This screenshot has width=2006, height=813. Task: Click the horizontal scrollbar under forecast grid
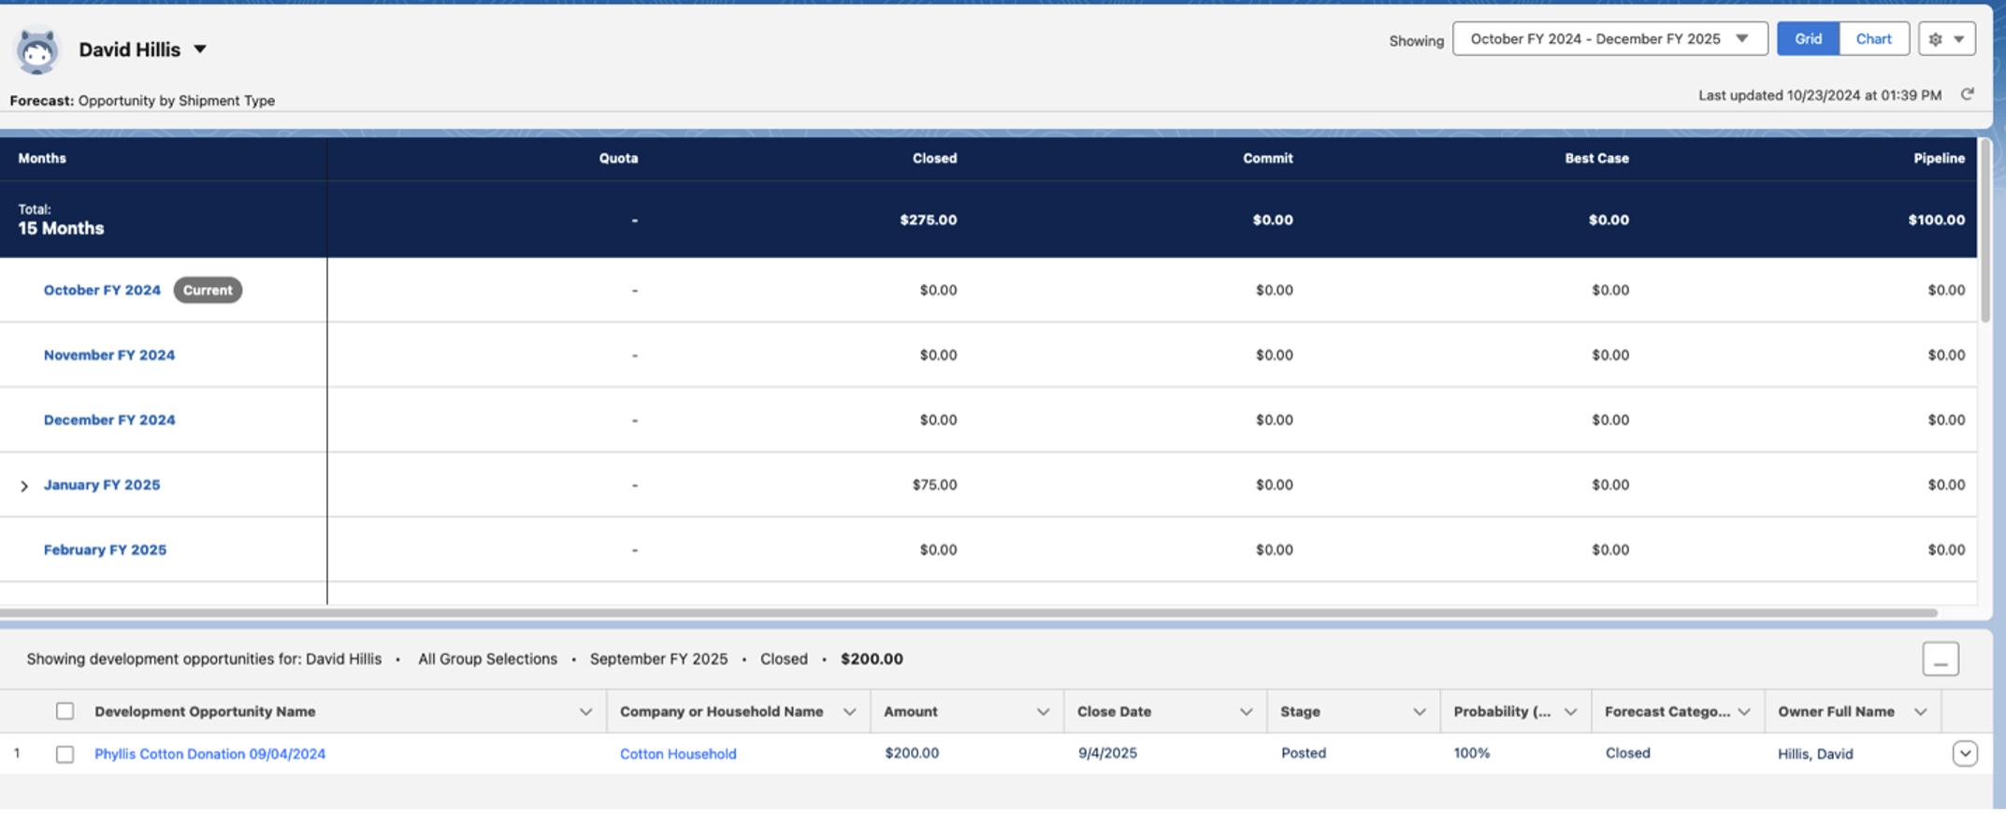(968, 613)
